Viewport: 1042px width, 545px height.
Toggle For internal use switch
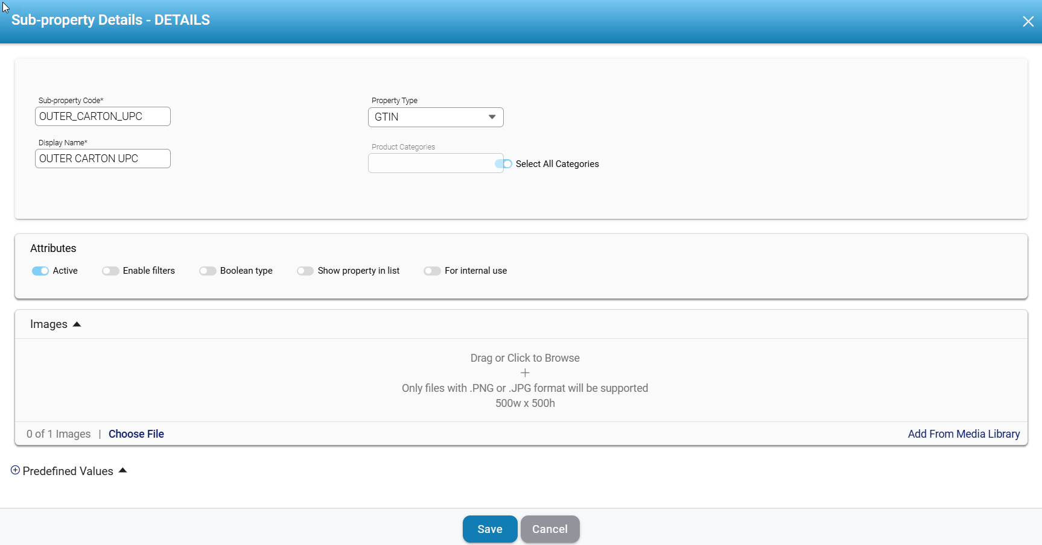(x=432, y=271)
